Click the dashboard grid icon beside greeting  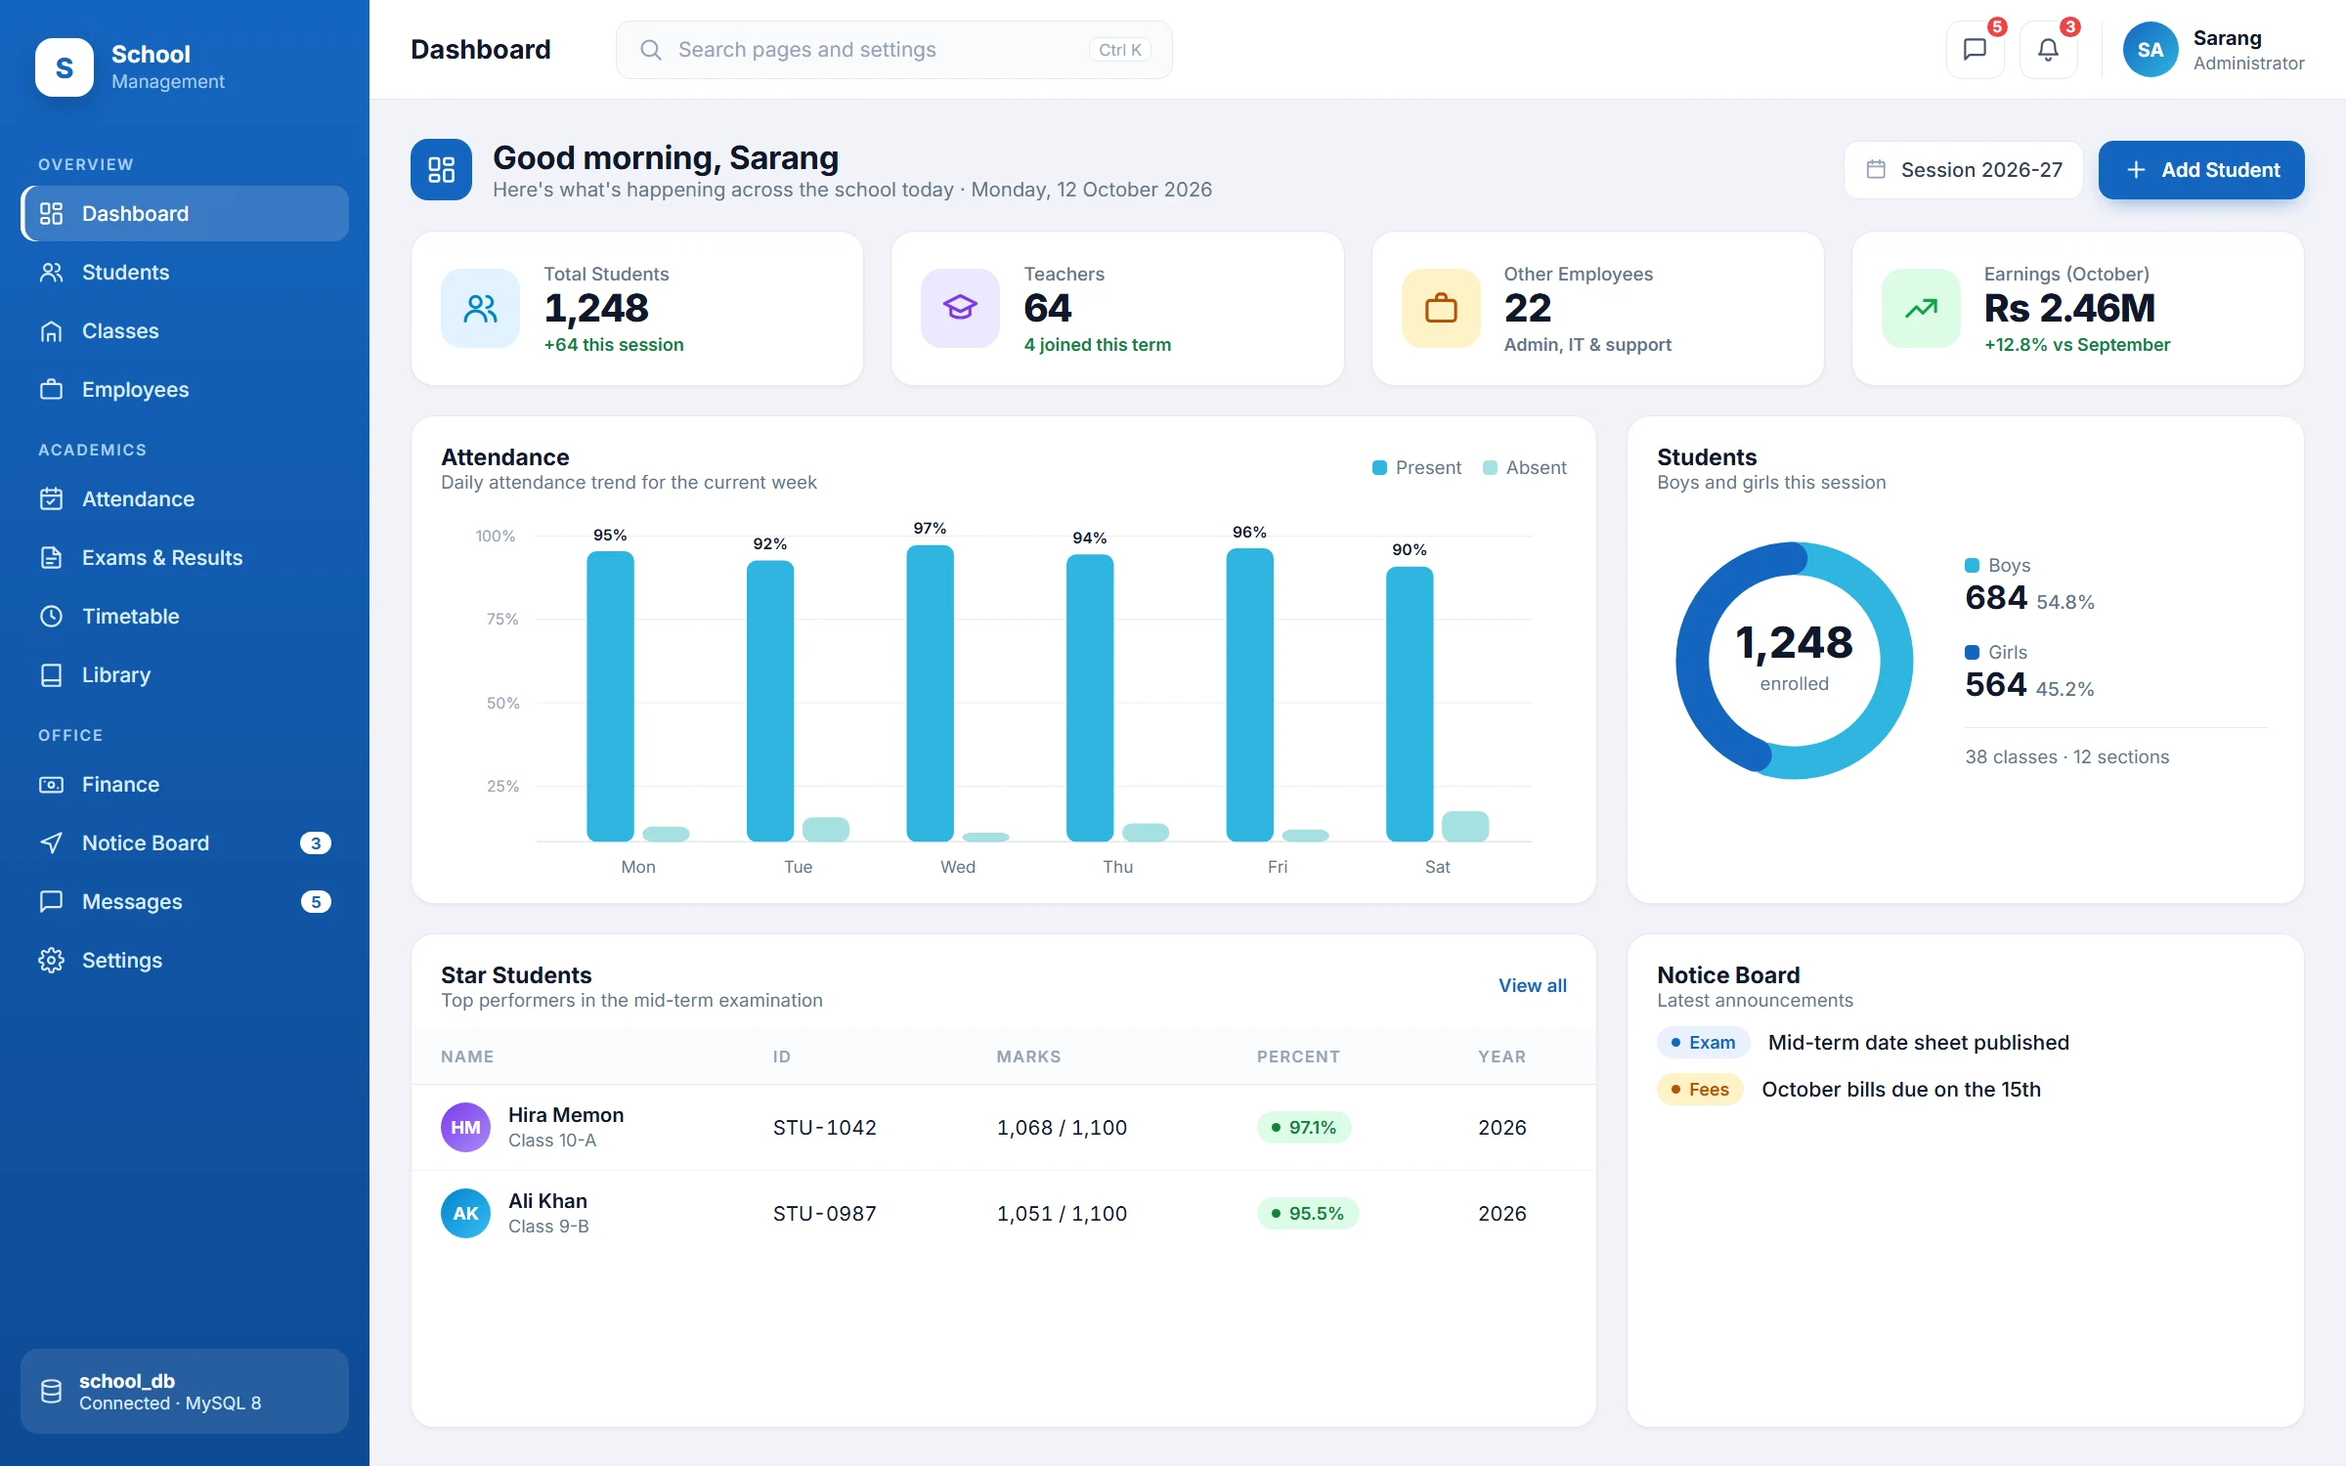[441, 170]
